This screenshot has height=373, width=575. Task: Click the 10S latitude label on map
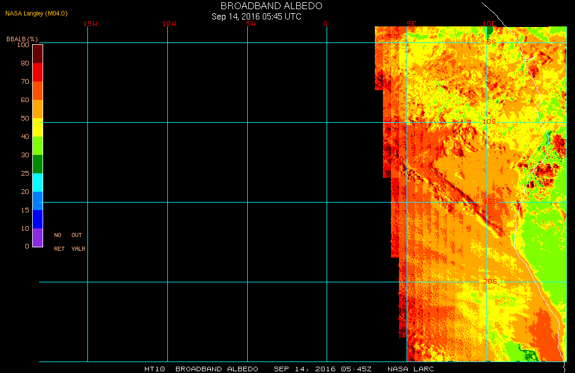click(x=489, y=122)
